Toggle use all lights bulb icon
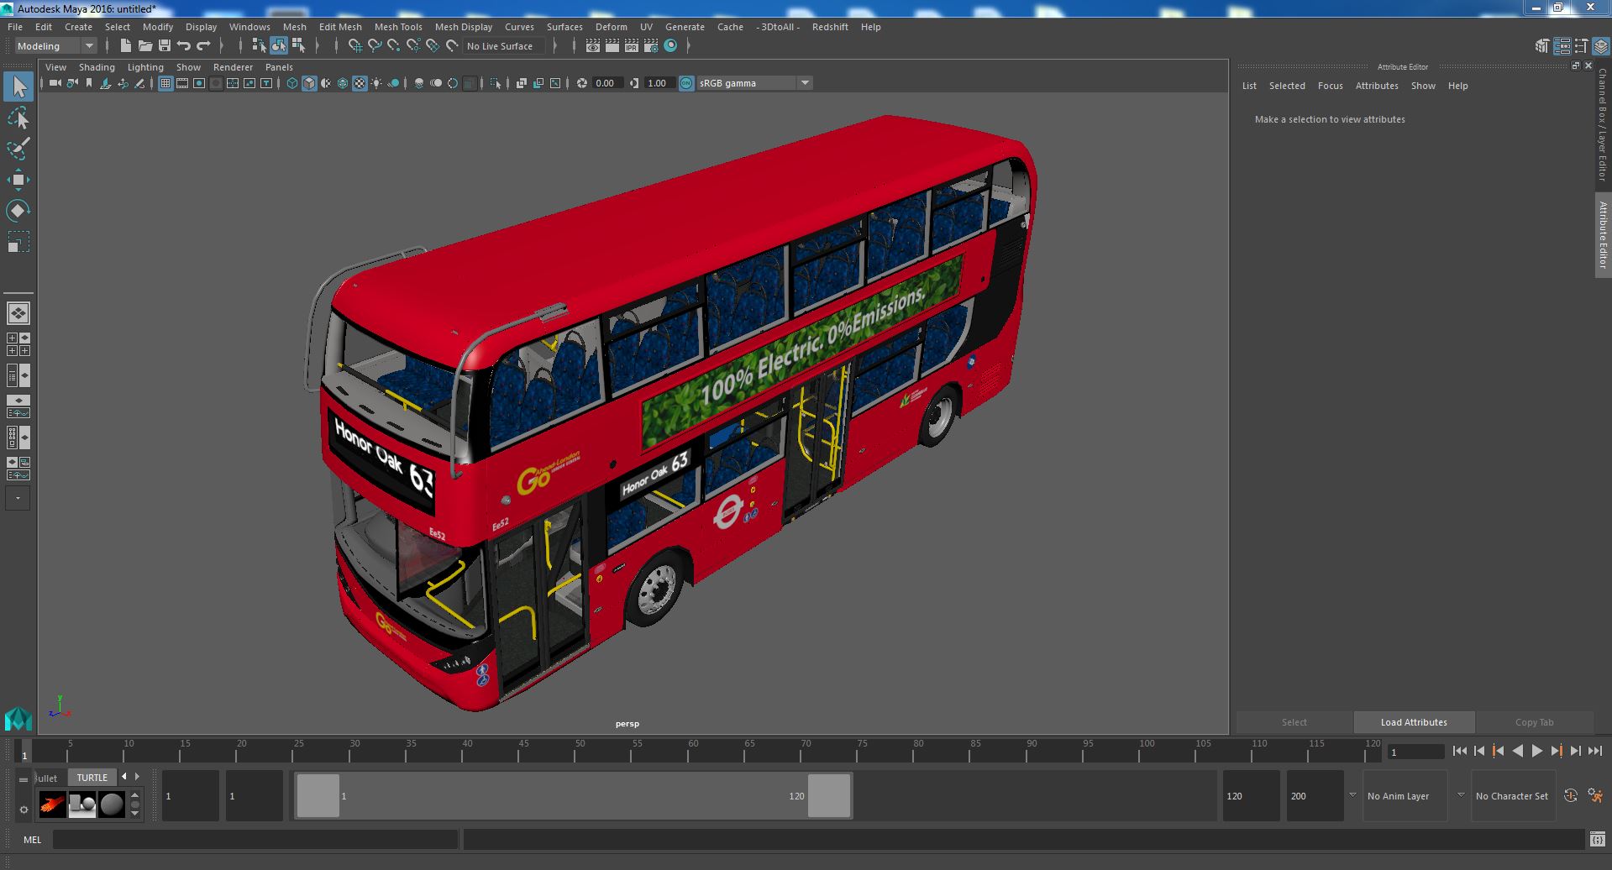This screenshot has width=1612, height=870. click(376, 83)
